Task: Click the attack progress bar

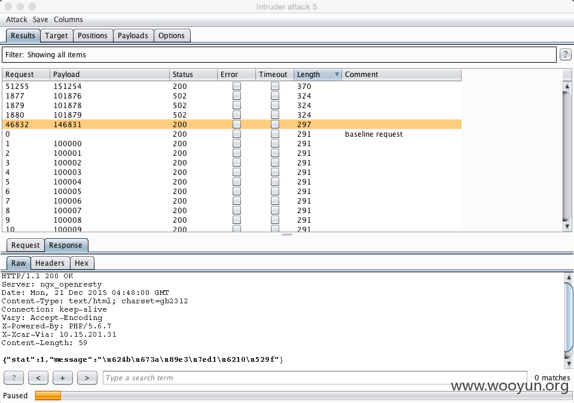Action: 303,395
